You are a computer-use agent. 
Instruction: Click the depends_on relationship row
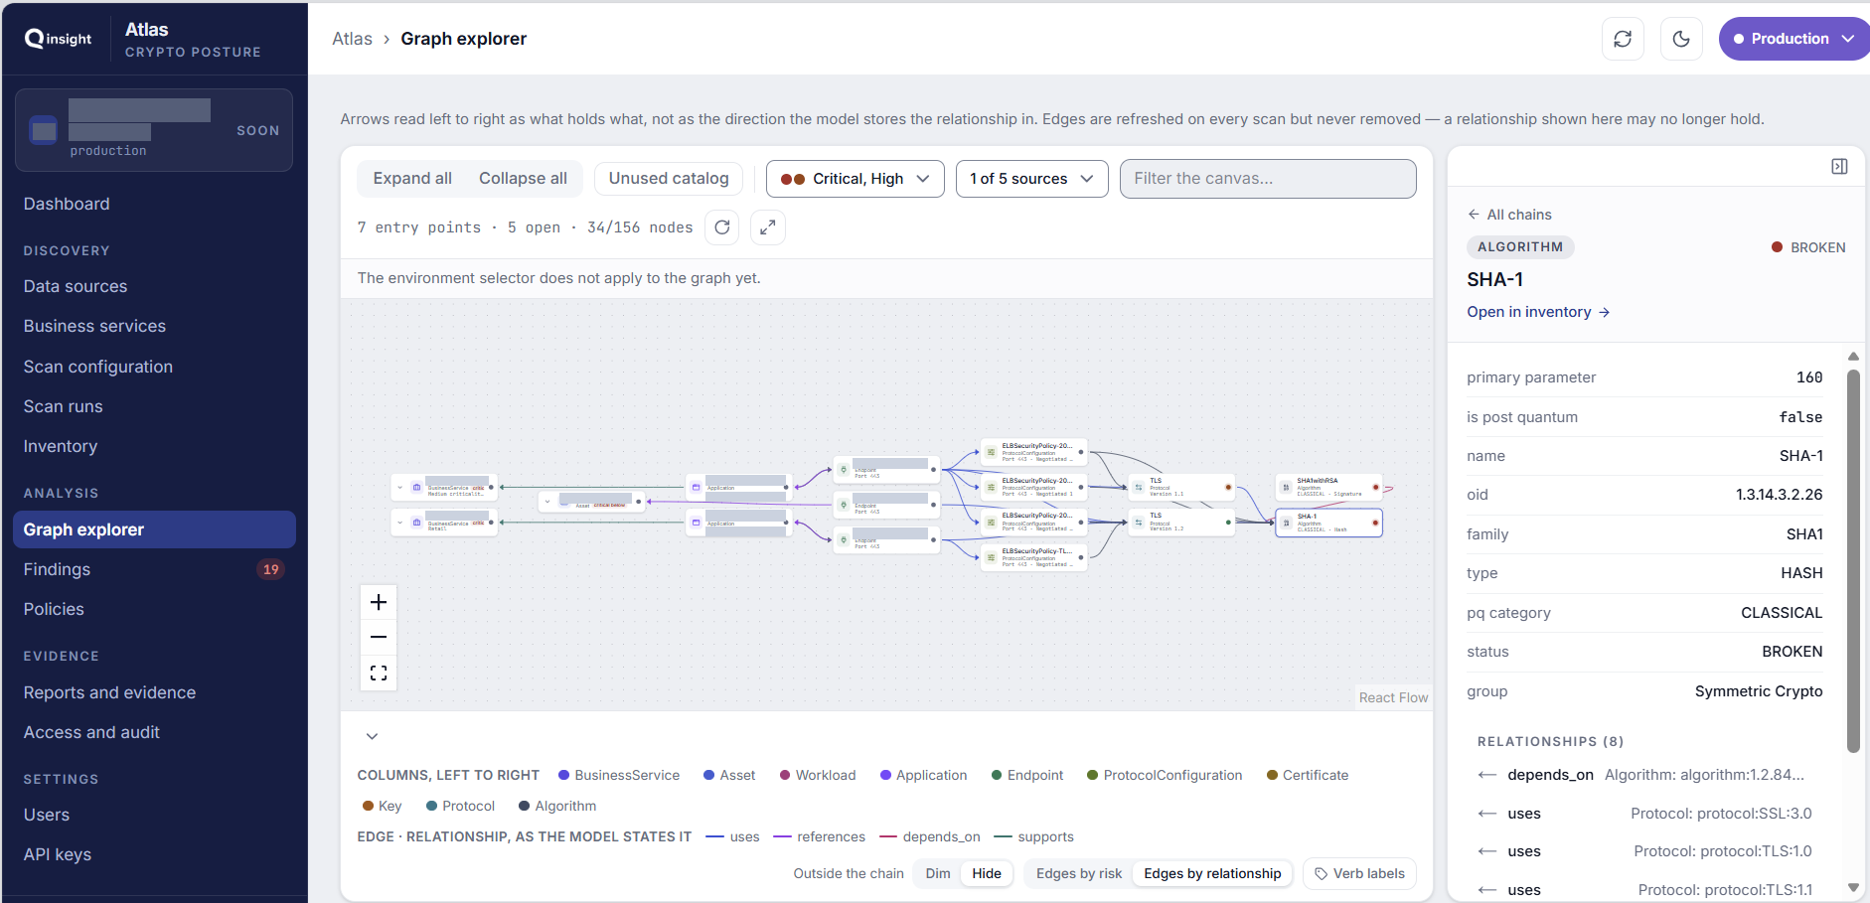tap(1645, 775)
